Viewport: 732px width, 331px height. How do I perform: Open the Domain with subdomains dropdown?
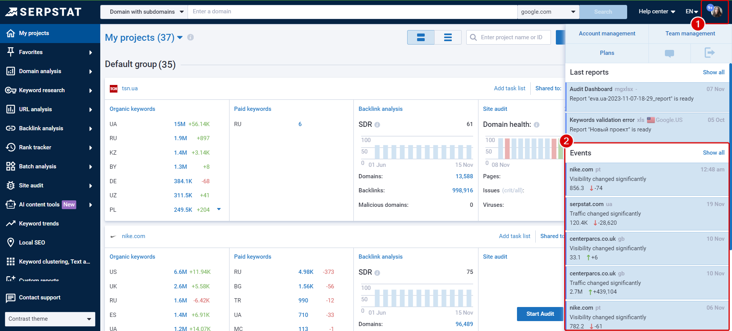(x=144, y=12)
